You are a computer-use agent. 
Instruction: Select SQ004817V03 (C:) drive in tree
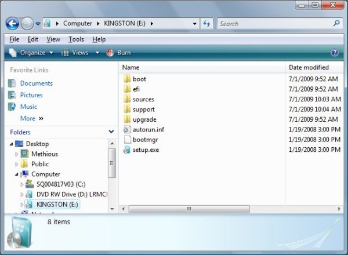tap(61, 184)
